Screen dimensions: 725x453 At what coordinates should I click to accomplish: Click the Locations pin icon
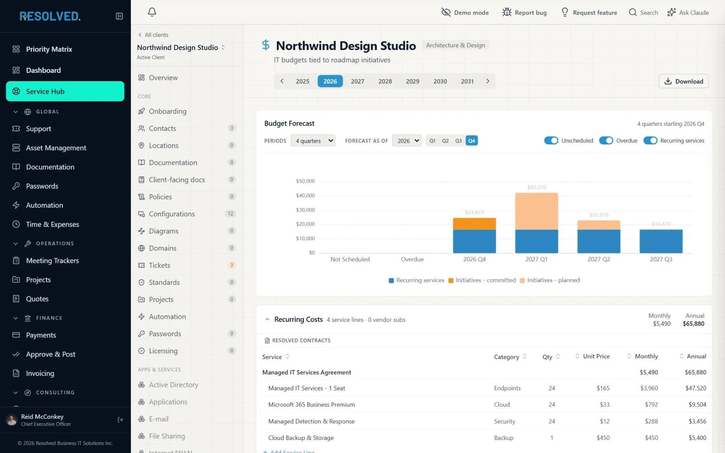(141, 145)
